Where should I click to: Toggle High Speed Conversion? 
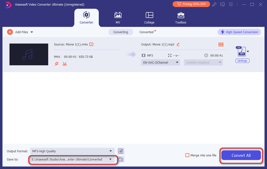pyautogui.click(x=239, y=32)
